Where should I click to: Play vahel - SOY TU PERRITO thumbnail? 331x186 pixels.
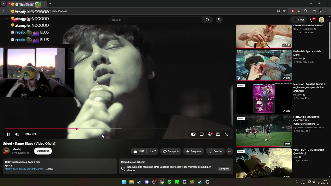pyautogui.click(x=264, y=163)
